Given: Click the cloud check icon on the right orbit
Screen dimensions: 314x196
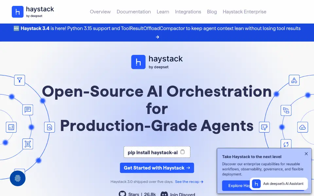Looking at the screenshot, I should (x=303, y=127).
